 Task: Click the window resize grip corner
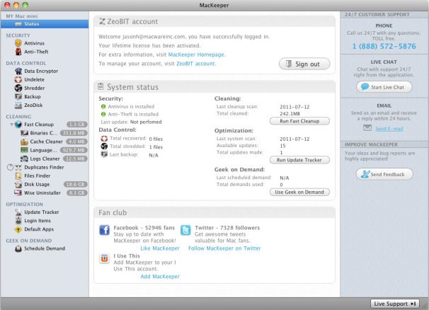point(425,306)
